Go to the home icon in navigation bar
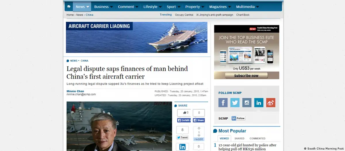 69,7
